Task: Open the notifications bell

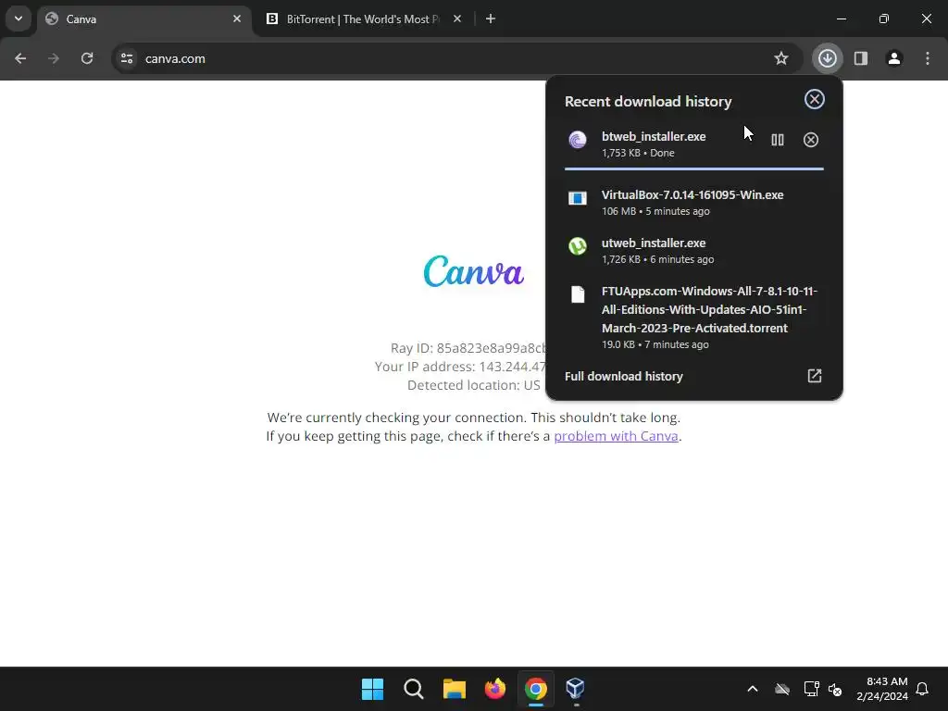Action: 923,689
